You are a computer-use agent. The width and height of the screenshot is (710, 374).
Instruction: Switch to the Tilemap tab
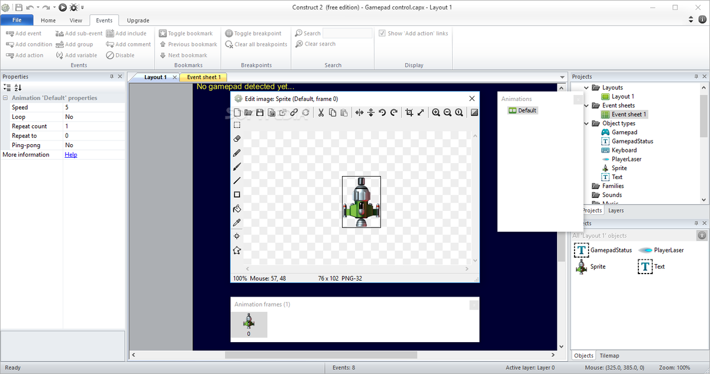[x=609, y=356]
